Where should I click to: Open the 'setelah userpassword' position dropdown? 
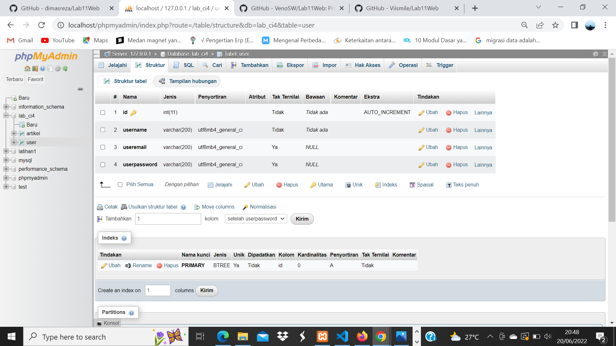coord(255,219)
